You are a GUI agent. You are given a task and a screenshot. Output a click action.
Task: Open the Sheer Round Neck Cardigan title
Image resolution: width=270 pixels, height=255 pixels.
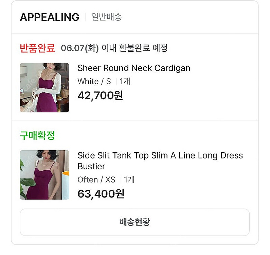[x=134, y=68]
